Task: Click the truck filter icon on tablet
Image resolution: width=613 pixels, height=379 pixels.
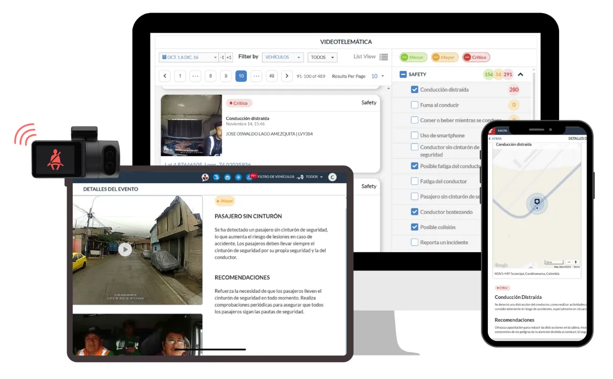Action: [x=300, y=177]
